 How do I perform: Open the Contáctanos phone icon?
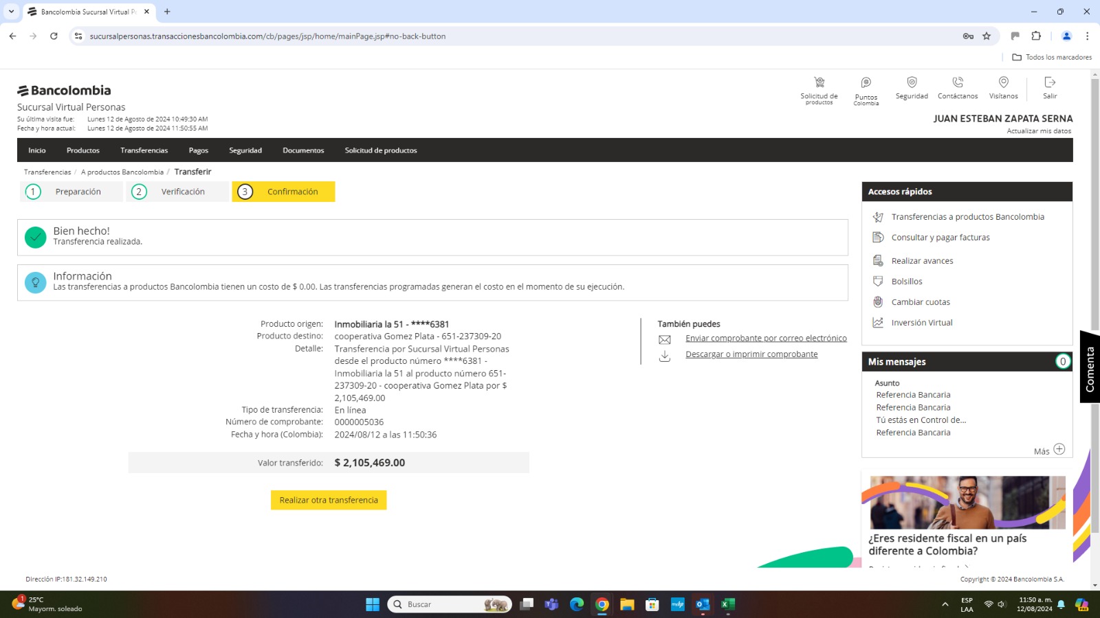point(958,82)
